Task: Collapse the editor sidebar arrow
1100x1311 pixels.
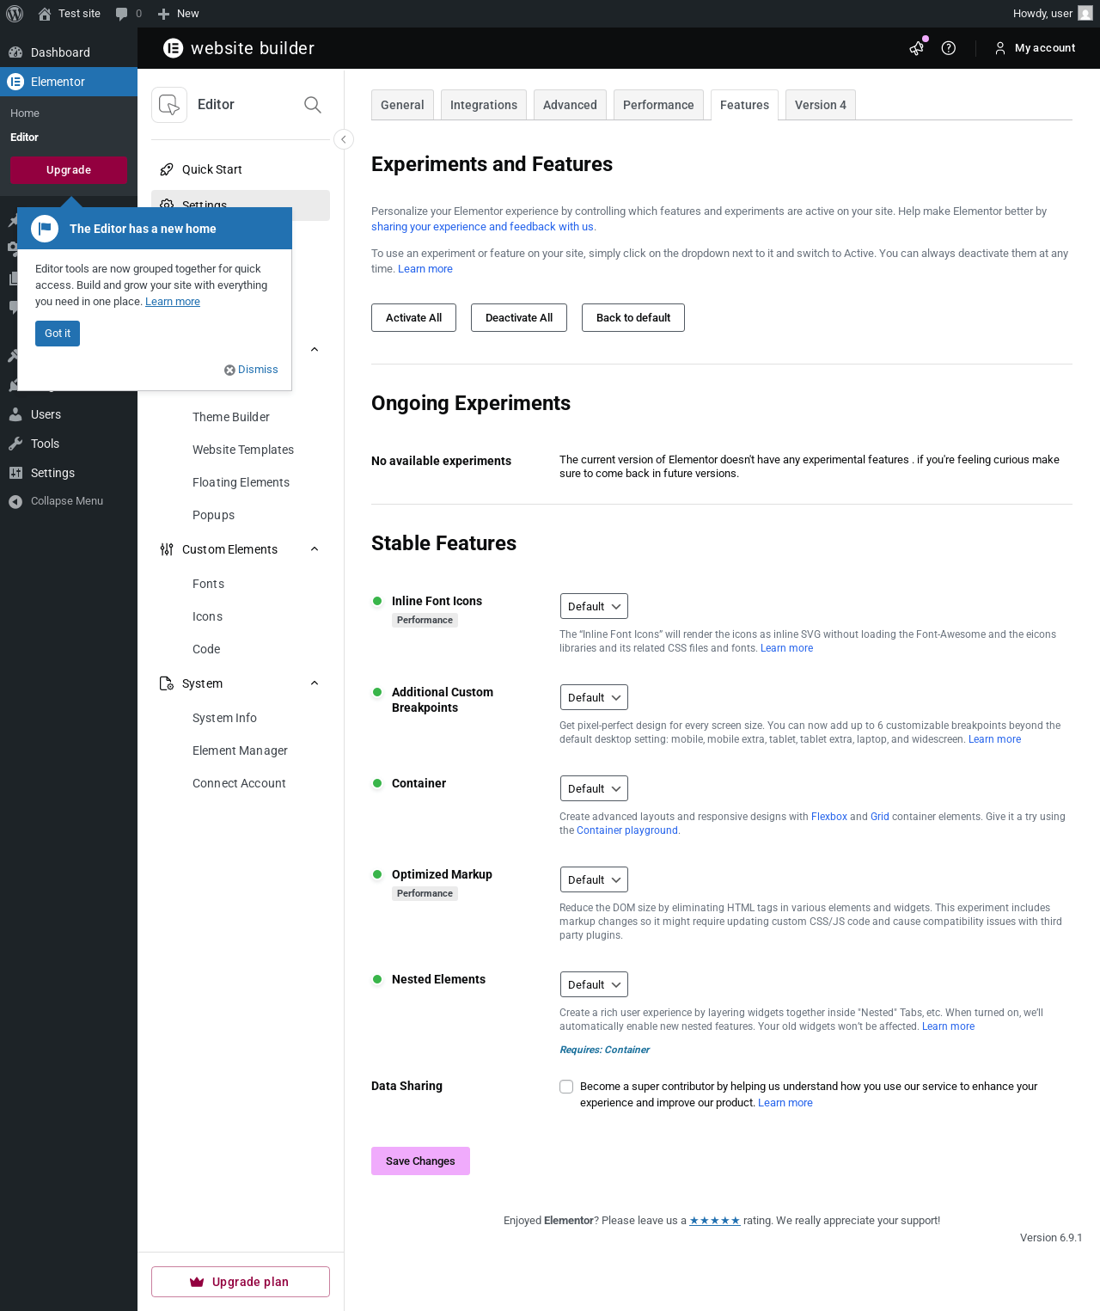Action: pyautogui.click(x=344, y=139)
